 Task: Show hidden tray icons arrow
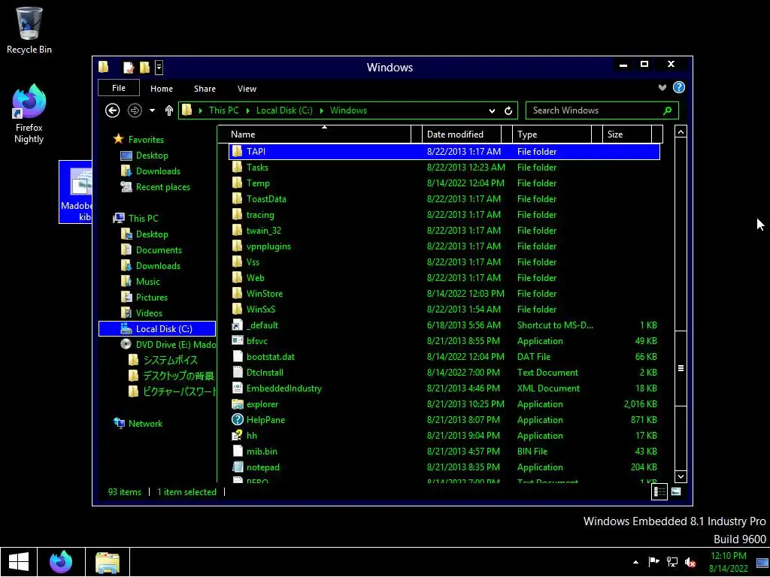[636, 562]
